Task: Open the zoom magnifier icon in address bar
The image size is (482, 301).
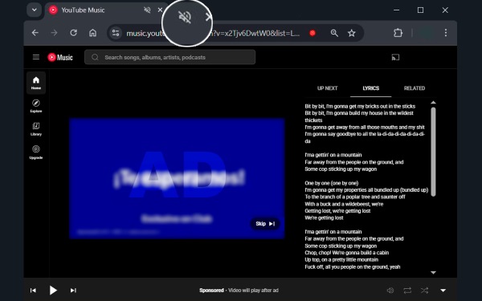Action: tap(334, 33)
